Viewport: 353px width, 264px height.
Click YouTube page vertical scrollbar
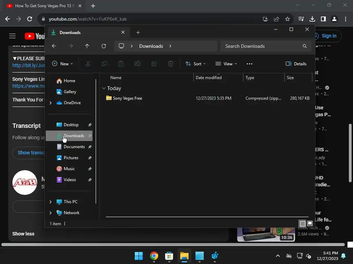click(x=350, y=153)
